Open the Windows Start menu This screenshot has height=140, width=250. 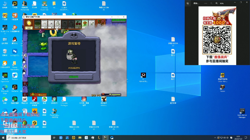[3, 138]
